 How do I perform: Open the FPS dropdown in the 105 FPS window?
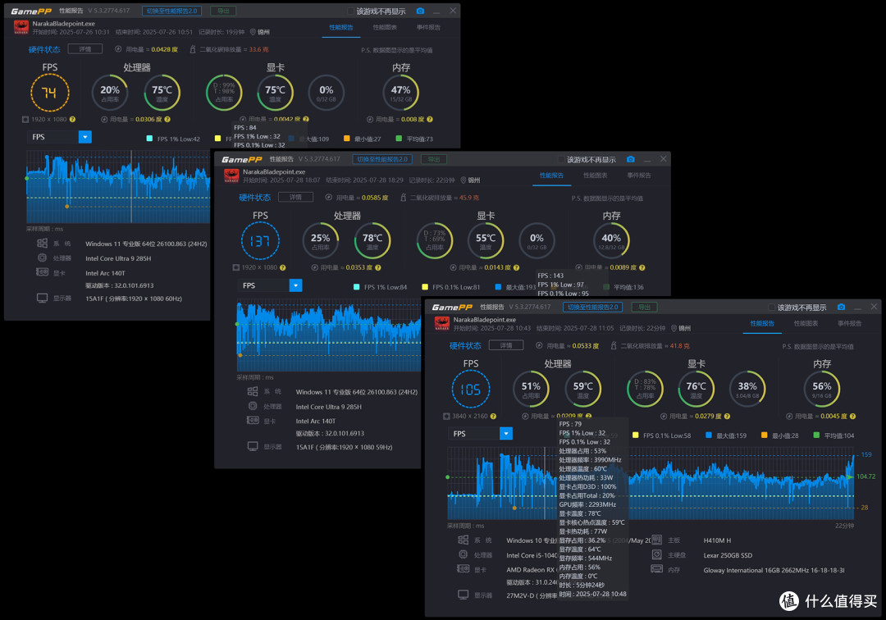click(x=505, y=434)
